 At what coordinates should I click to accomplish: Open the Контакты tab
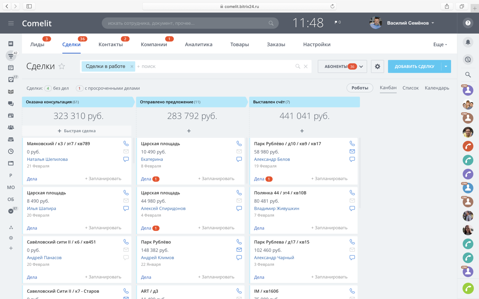111,44
